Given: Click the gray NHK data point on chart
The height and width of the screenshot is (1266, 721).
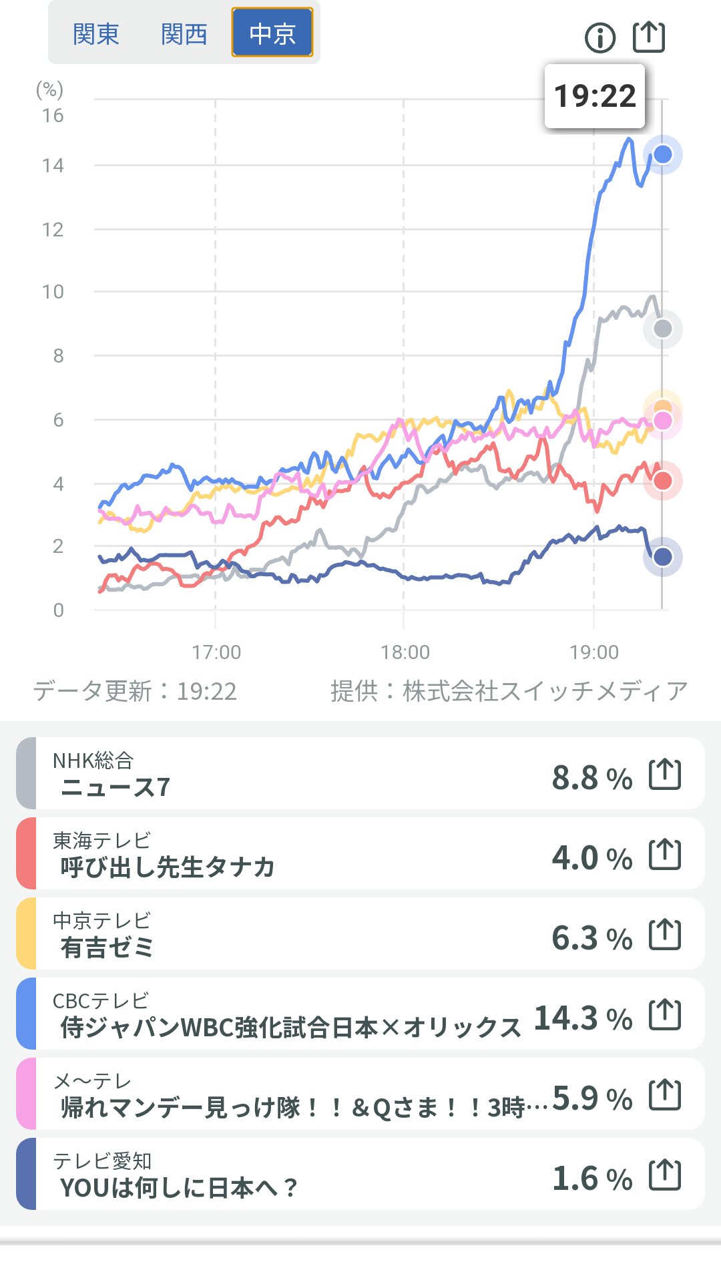Looking at the screenshot, I should coord(662,329).
